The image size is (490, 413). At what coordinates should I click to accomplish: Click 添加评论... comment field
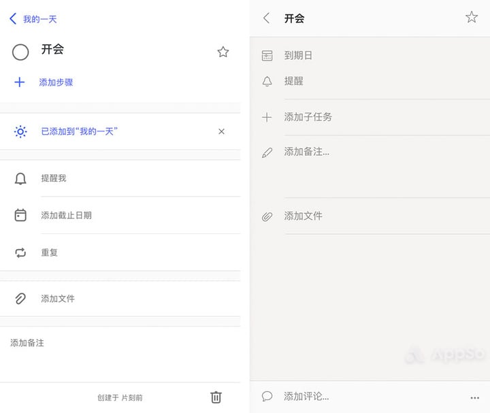pyautogui.click(x=306, y=397)
